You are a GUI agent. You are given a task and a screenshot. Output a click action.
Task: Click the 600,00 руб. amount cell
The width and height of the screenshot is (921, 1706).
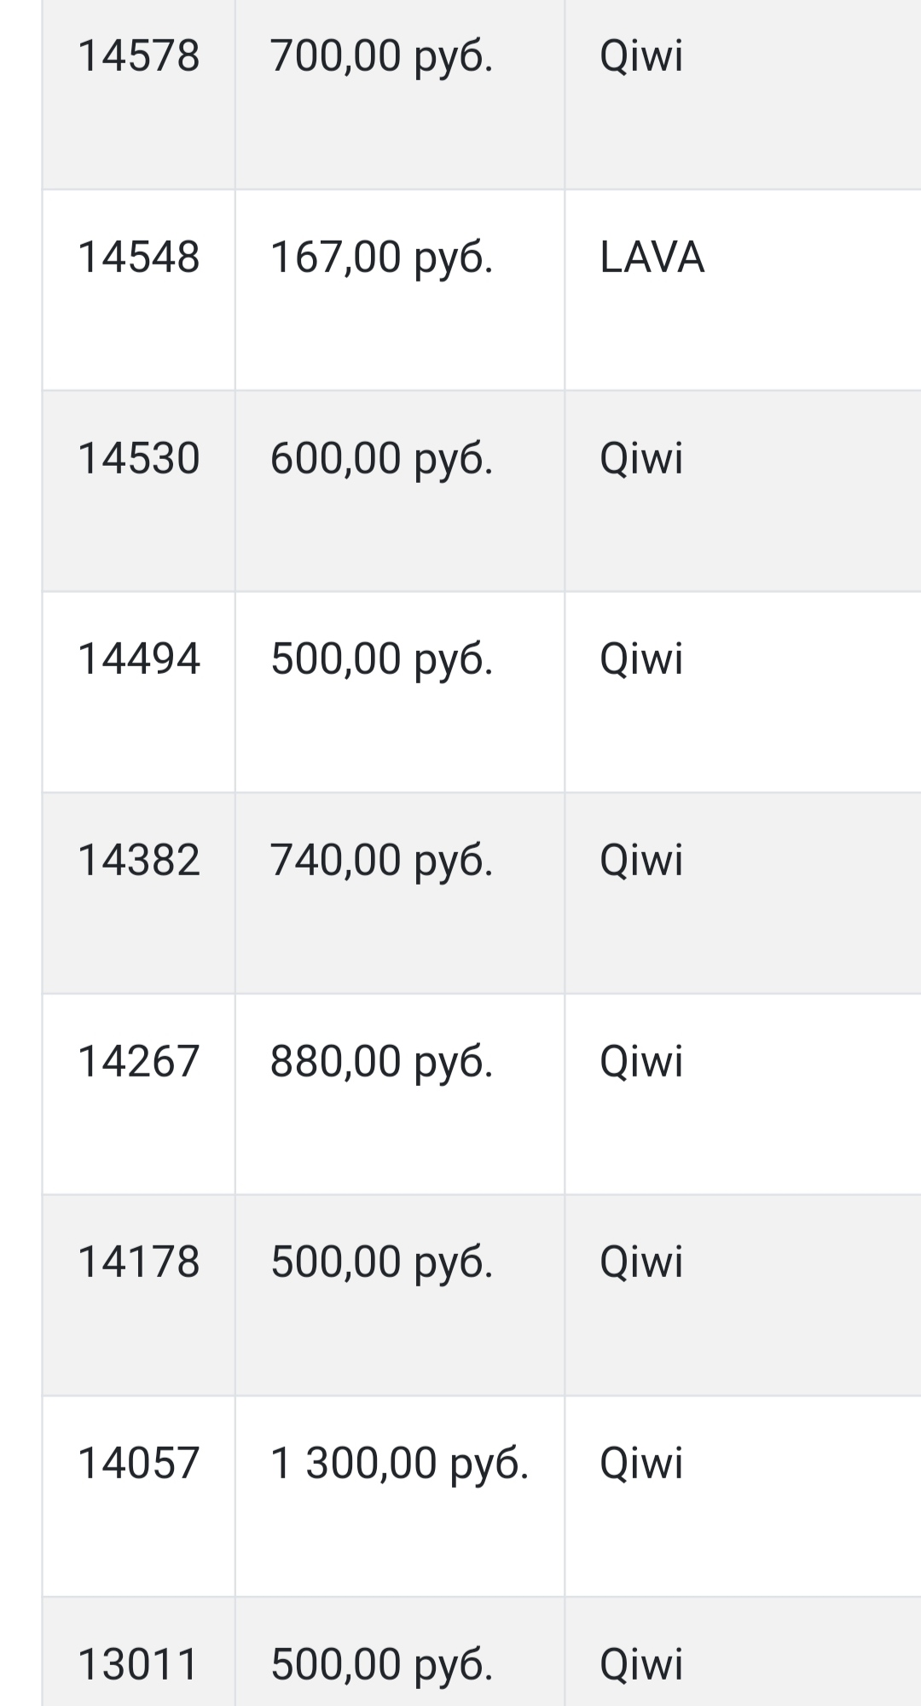pos(381,458)
